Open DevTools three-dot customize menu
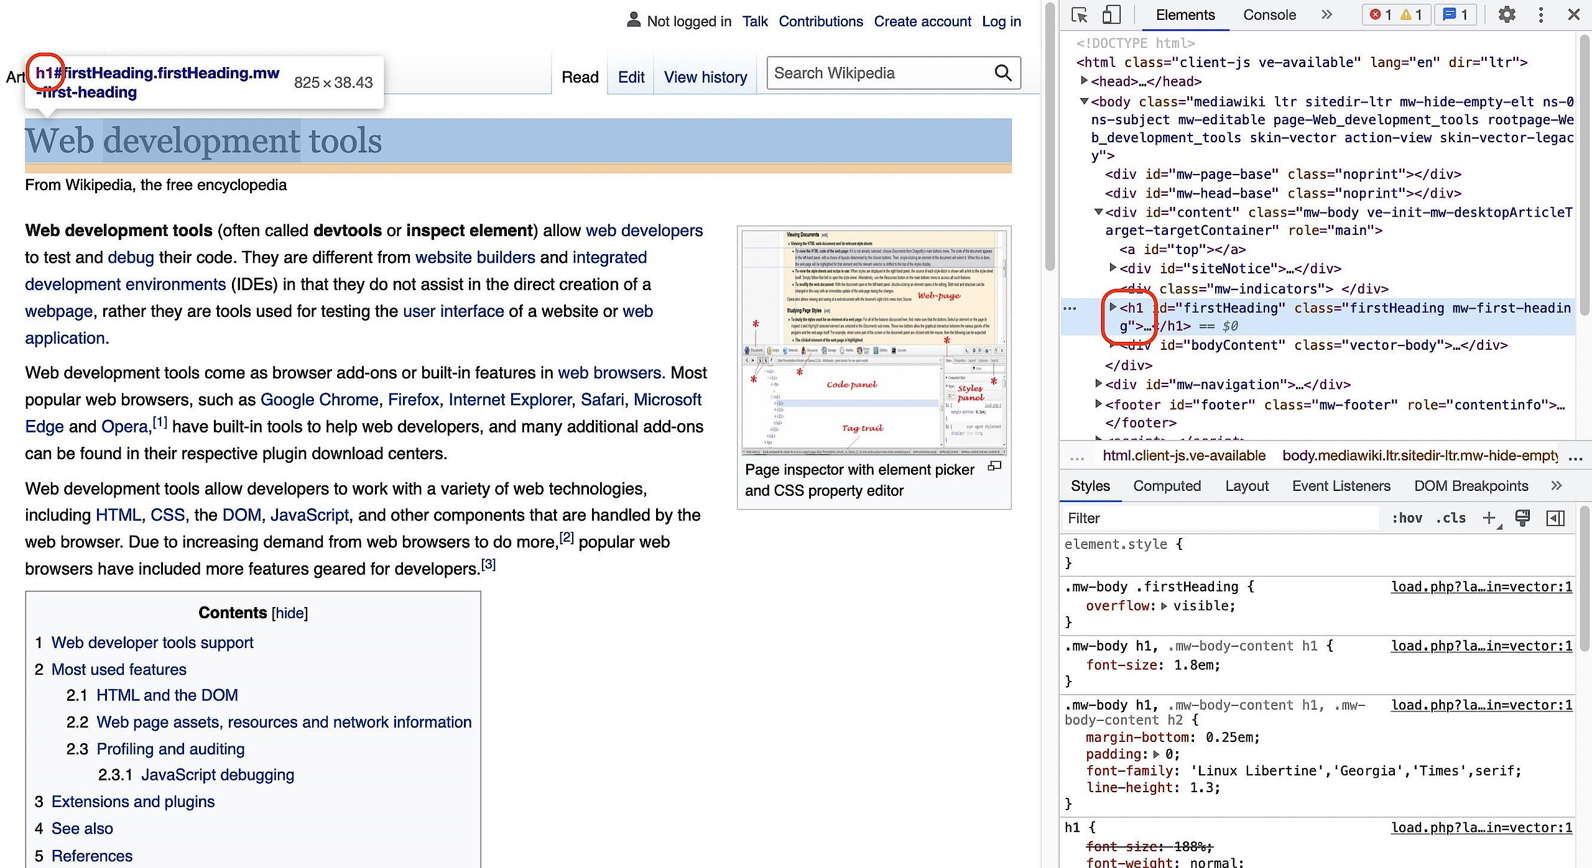This screenshot has width=1592, height=868. click(1541, 14)
